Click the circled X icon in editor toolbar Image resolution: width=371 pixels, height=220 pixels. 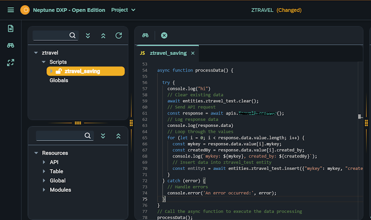(164, 36)
